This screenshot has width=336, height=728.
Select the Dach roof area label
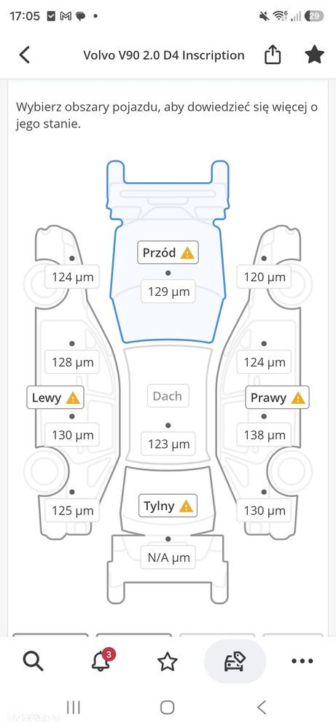[x=168, y=396]
